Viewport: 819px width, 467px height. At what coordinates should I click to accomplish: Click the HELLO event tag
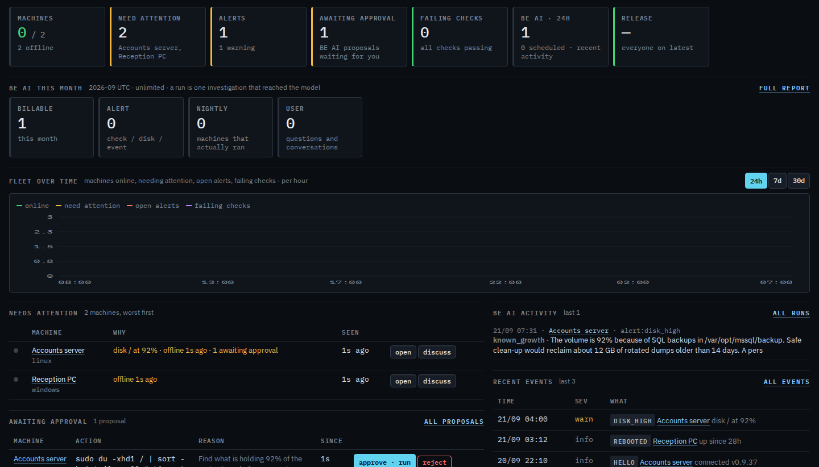coord(624,462)
